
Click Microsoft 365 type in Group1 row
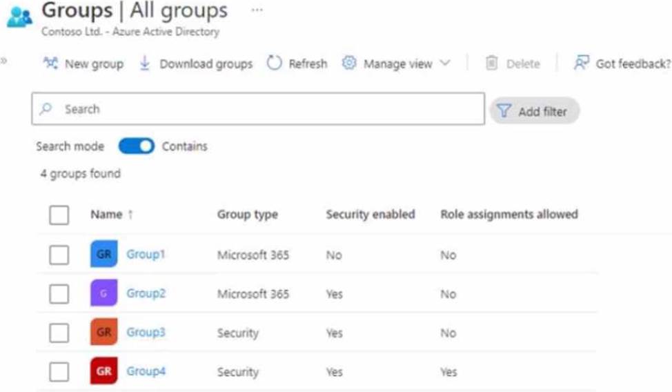tap(253, 255)
